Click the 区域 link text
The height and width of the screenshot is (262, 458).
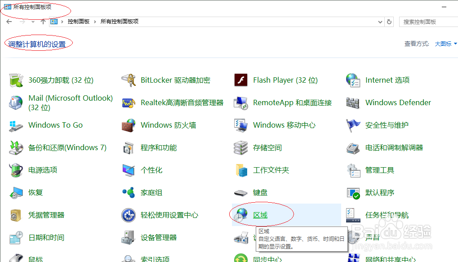[260, 215]
